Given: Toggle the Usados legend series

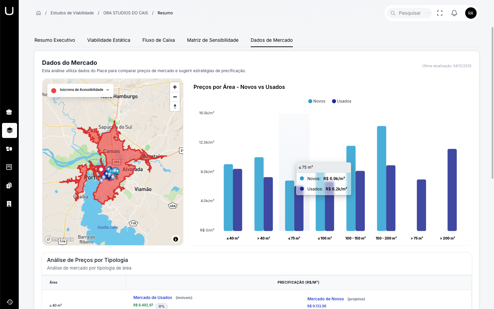Looking at the screenshot, I should [341, 101].
